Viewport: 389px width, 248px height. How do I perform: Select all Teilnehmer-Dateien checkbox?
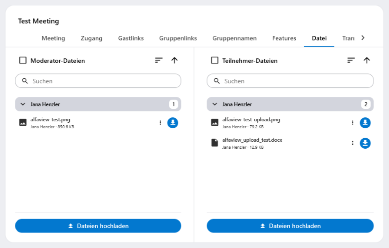[214, 60]
